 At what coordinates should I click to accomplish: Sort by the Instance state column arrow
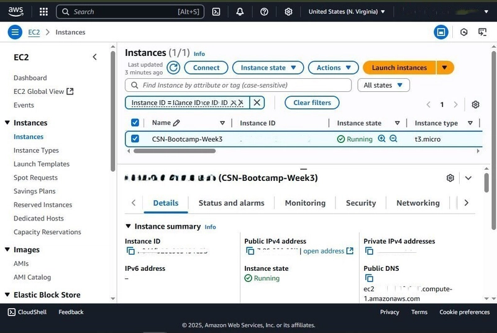(x=397, y=123)
